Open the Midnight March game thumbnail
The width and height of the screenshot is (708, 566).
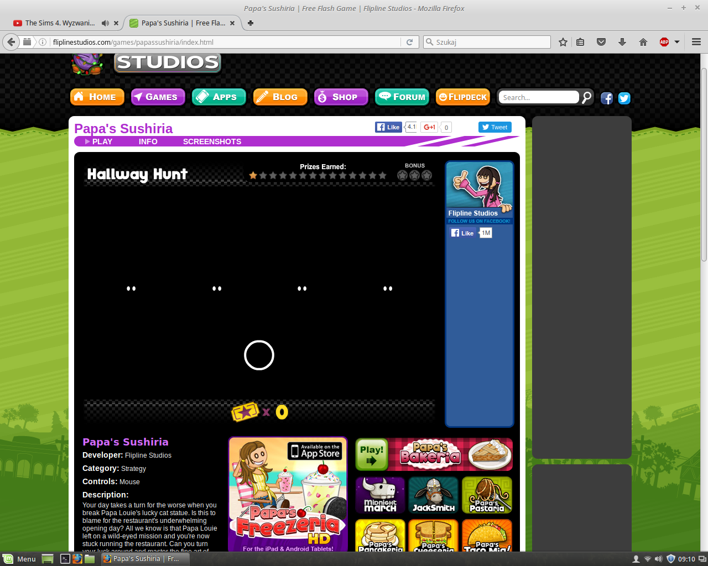point(380,495)
